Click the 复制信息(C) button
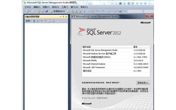This screenshot has height=110, width=176. (x=143, y=83)
